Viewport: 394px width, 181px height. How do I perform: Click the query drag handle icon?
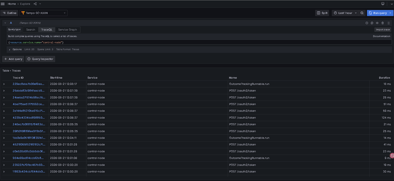tap(389, 23)
